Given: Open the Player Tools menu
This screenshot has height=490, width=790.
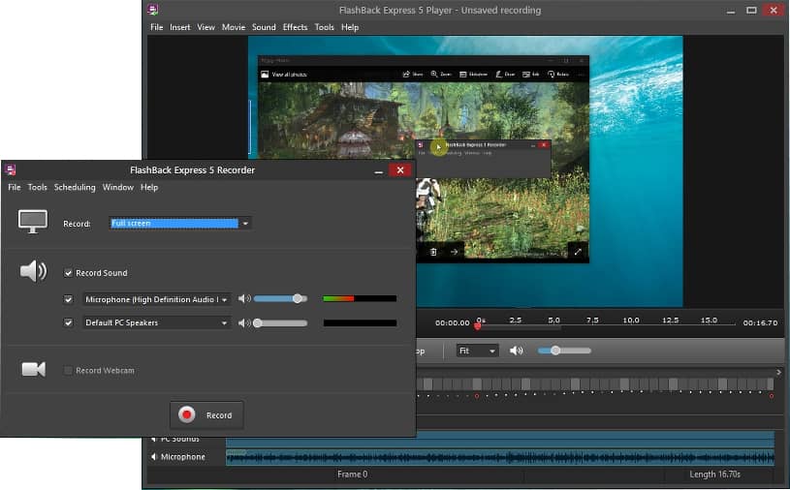Looking at the screenshot, I should coord(324,27).
